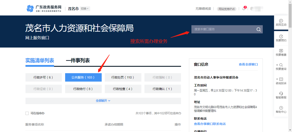
Task: Select 行政强制 (0) category
Action: (x=162, y=77)
